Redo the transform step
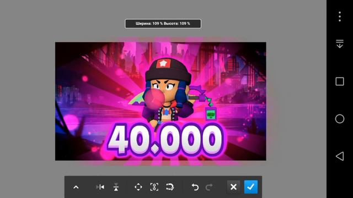Screen dimensions: 353x198 tap(209, 187)
